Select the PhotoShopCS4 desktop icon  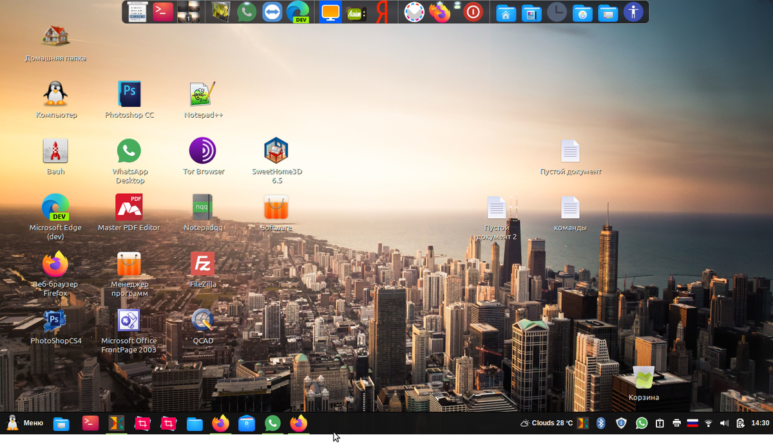(55, 320)
